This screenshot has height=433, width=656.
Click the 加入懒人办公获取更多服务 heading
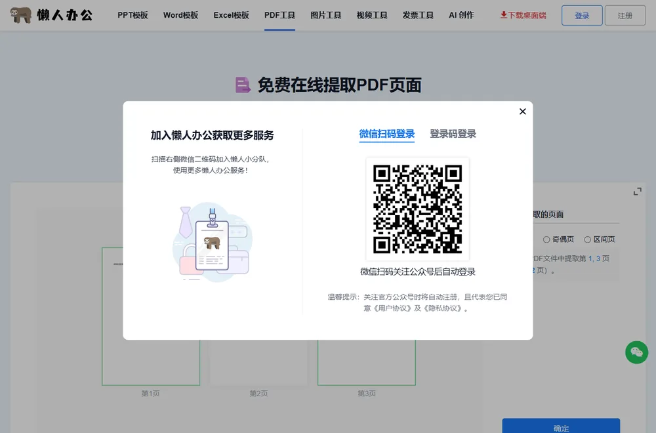(x=212, y=135)
